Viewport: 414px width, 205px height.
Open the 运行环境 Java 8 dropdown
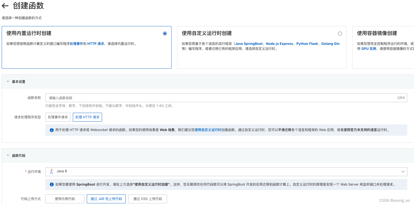(404, 171)
